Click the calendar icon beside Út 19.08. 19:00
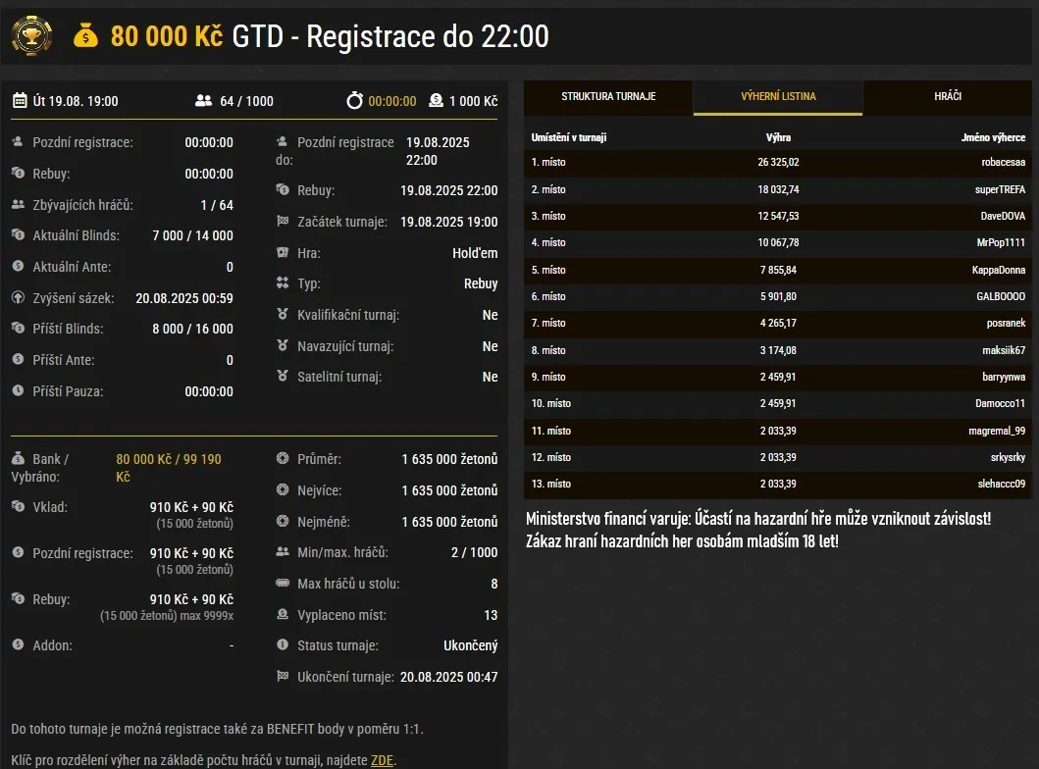This screenshot has height=769, width=1039. click(20, 100)
